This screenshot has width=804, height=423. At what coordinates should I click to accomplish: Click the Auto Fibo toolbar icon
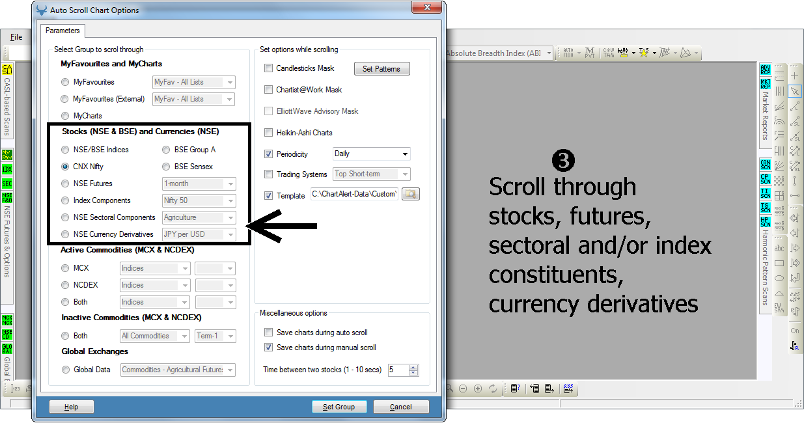(x=568, y=53)
